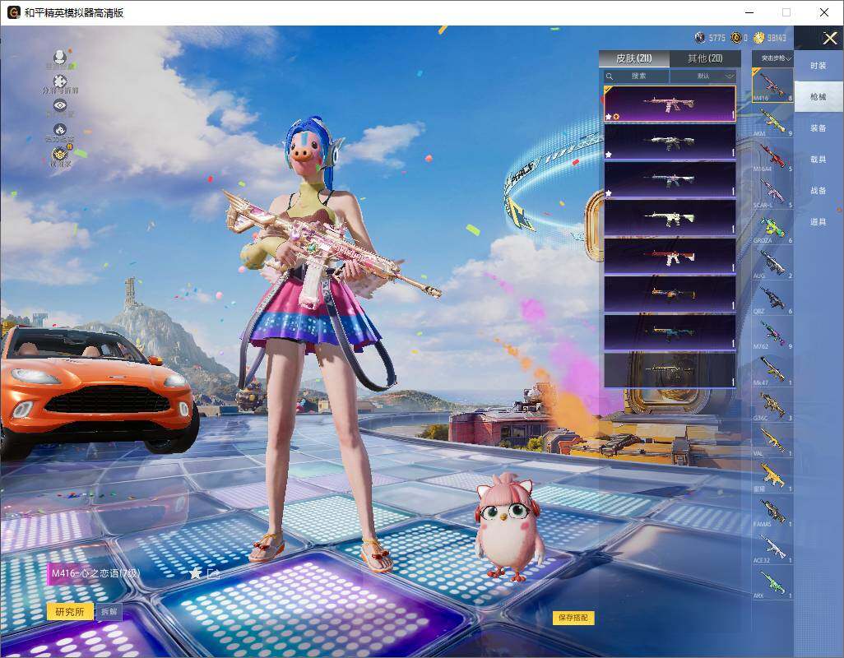The height and width of the screenshot is (658, 844).
Task: Select the equipped pink M416 skin thumbnail
Action: [x=670, y=104]
